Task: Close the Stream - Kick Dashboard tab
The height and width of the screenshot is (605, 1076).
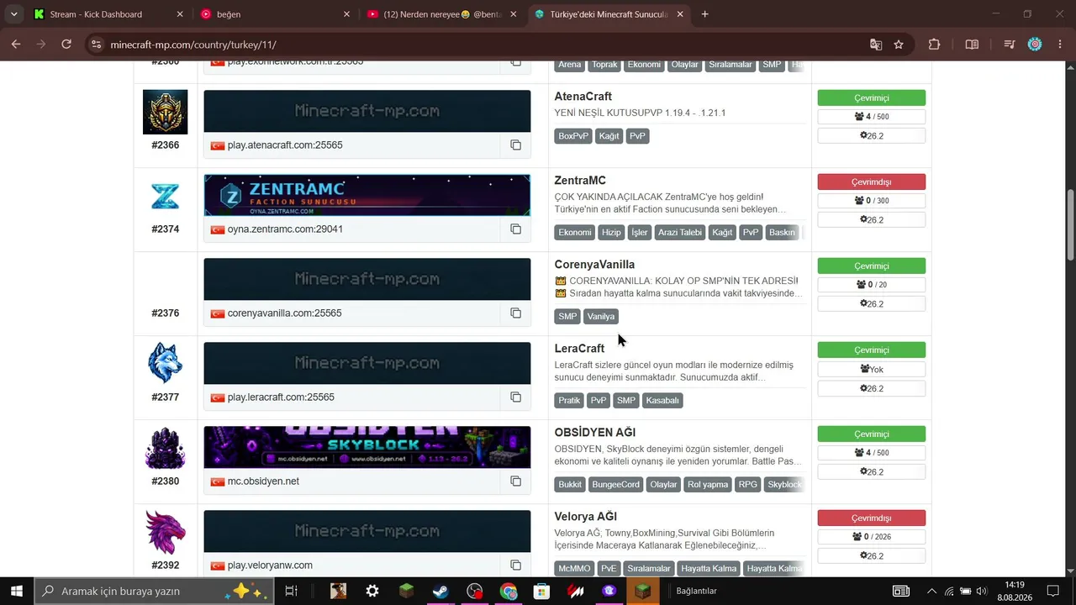Action: coord(180,14)
